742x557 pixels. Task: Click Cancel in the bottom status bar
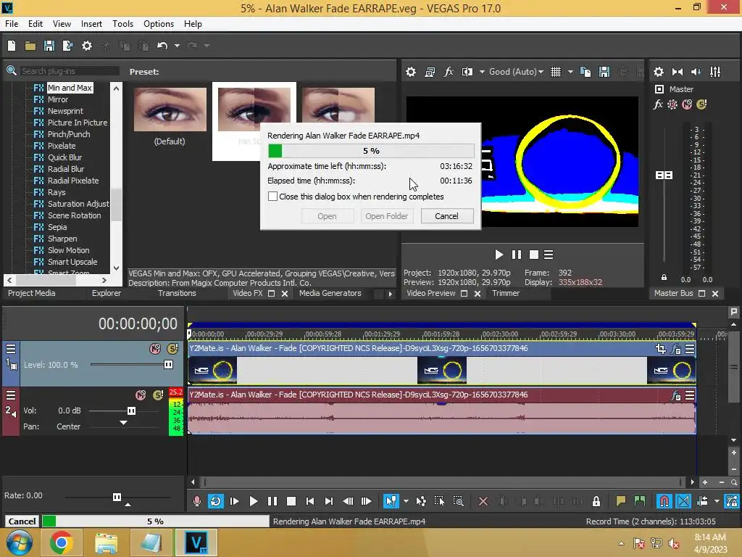22,521
